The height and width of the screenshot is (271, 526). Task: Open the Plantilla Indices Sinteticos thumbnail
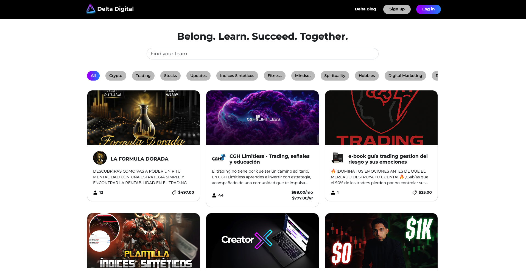coord(144,241)
